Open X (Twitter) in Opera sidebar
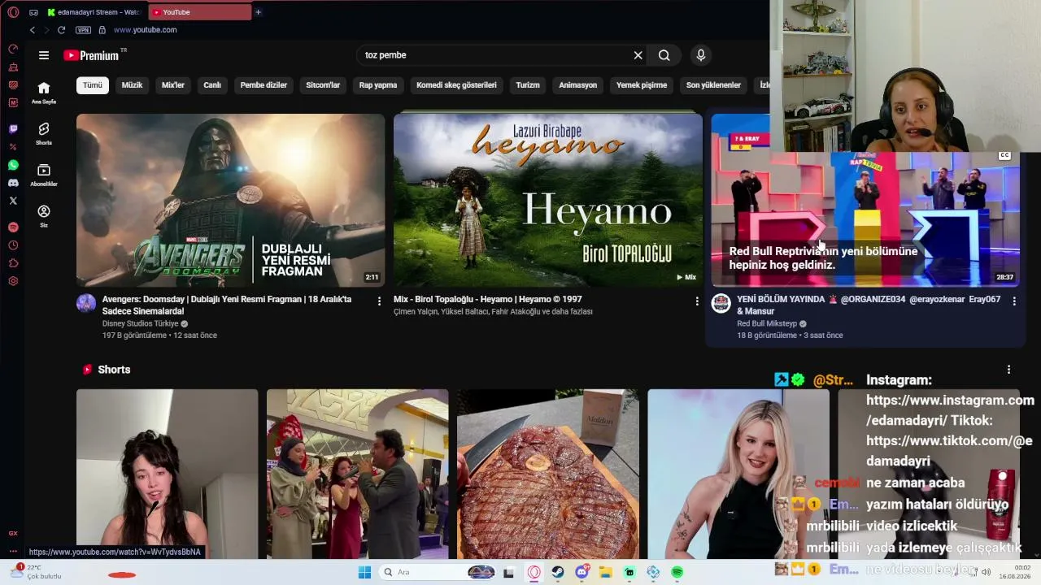The image size is (1041, 585). (13, 201)
